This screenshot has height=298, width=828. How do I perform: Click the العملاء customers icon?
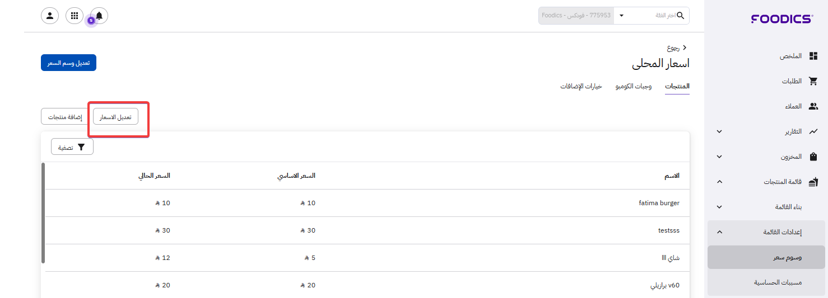(x=813, y=106)
